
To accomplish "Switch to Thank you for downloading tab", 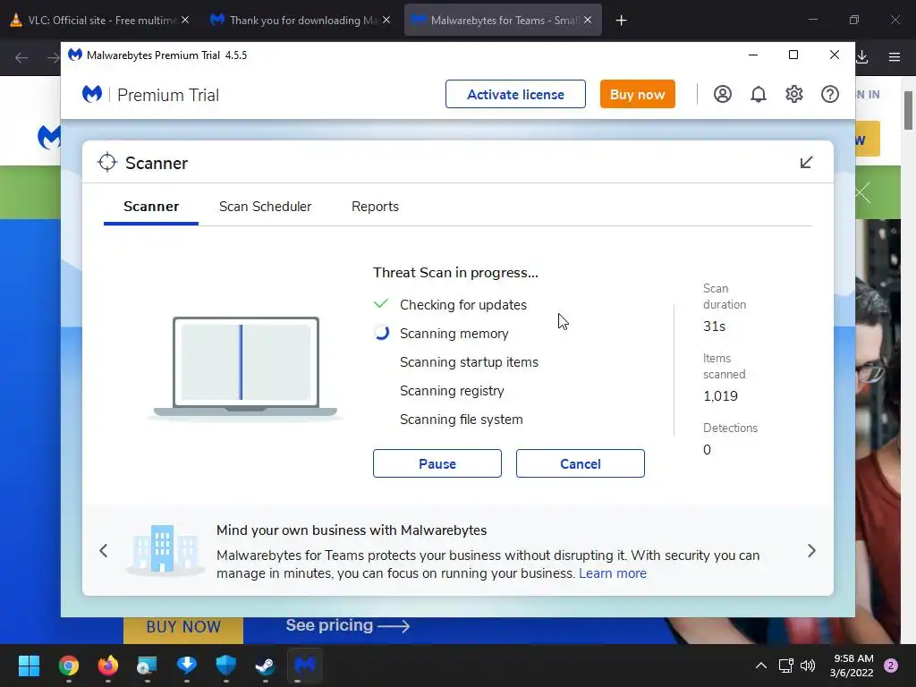I will coord(301,21).
